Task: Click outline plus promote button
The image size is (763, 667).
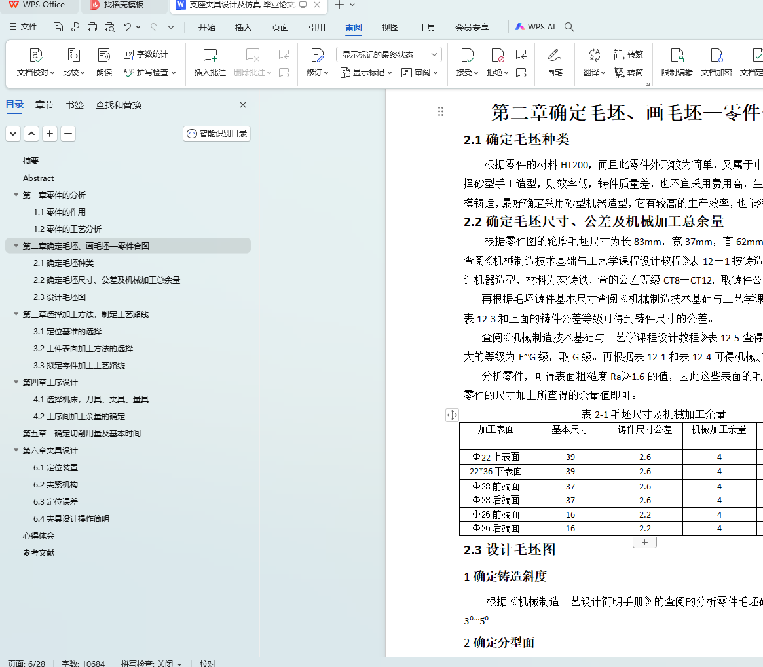Action: 50,134
